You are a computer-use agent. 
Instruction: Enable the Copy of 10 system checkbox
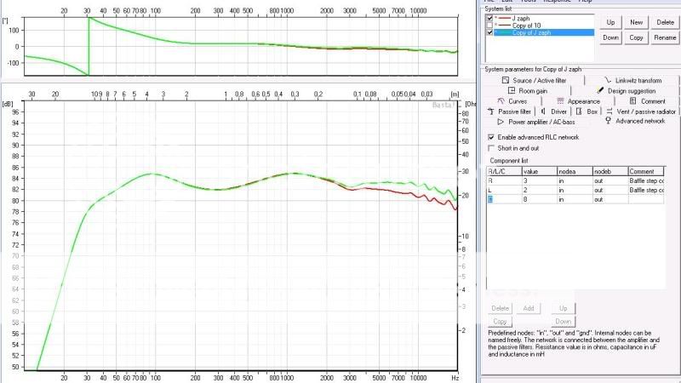pos(489,26)
